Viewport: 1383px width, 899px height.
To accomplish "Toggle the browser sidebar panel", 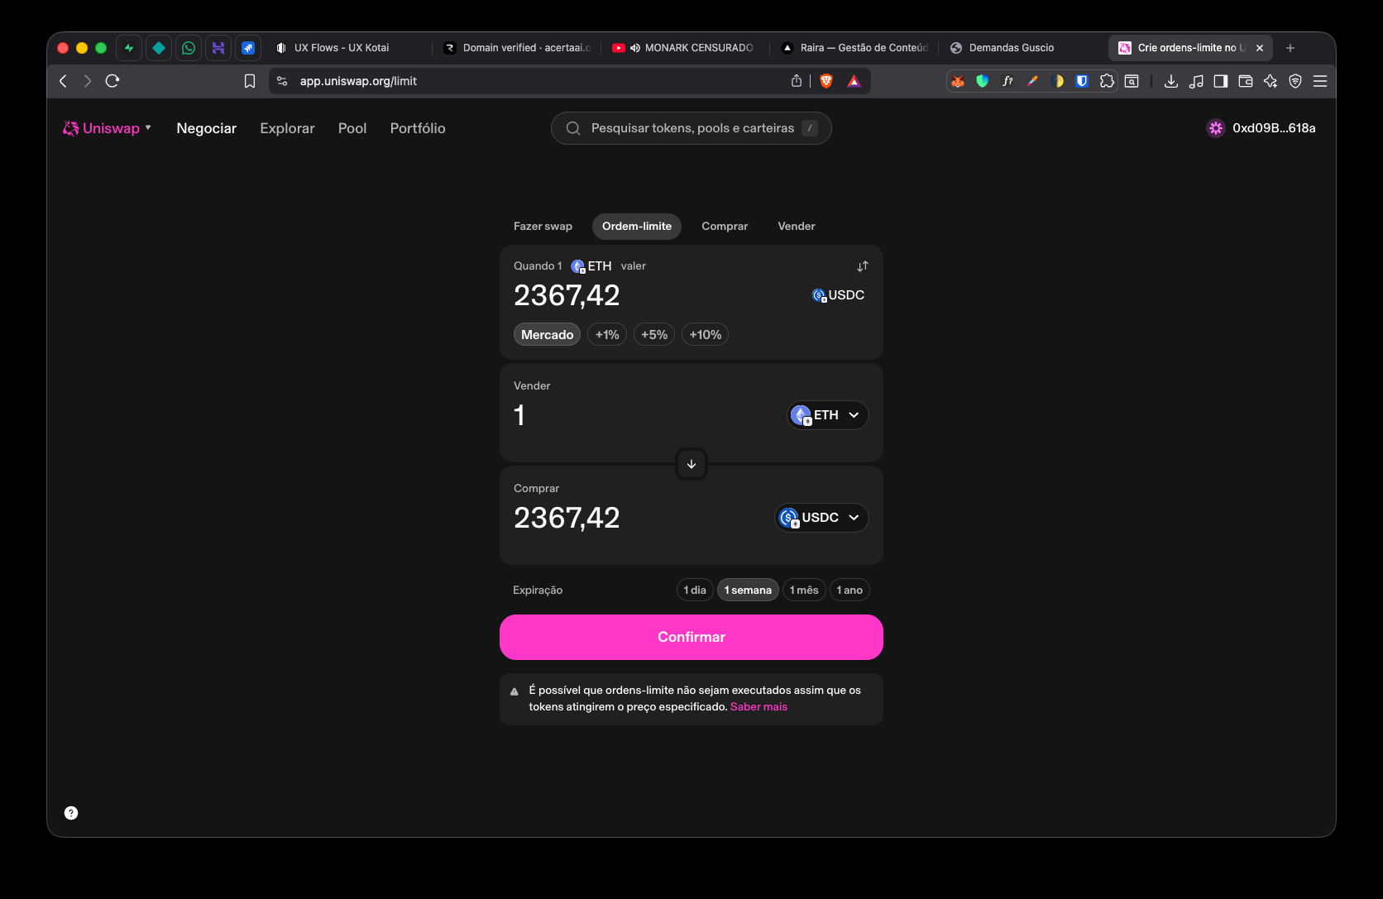I will coord(1221,81).
